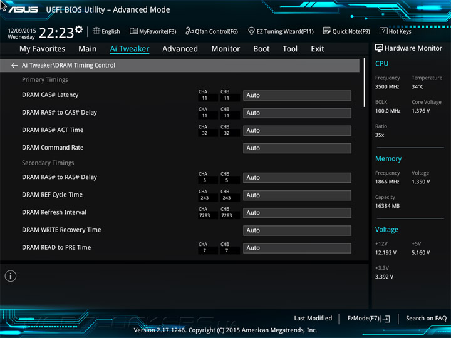Select DRAM WRITE Recovery Time label
The height and width of the screenshot is (338, 451).
coord(61,230)
